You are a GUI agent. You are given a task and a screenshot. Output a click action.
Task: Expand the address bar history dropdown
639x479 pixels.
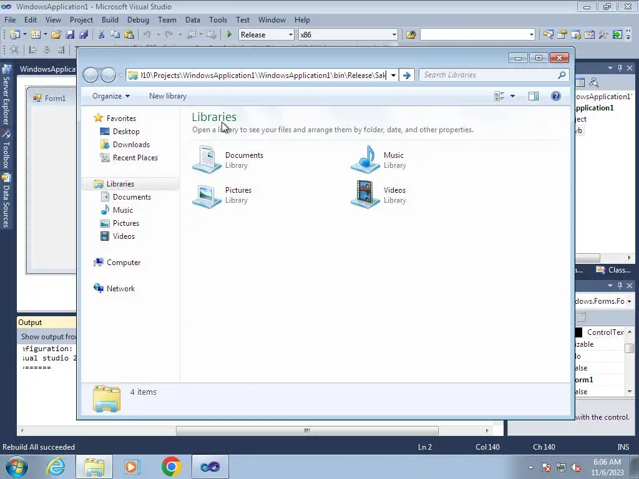[x=393, y=75]
